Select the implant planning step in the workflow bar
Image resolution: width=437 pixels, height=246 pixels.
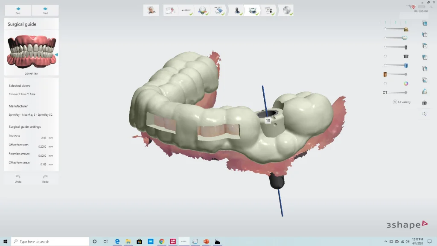pos(238,10)
